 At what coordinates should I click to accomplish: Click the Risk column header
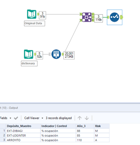tap(102, 126)
